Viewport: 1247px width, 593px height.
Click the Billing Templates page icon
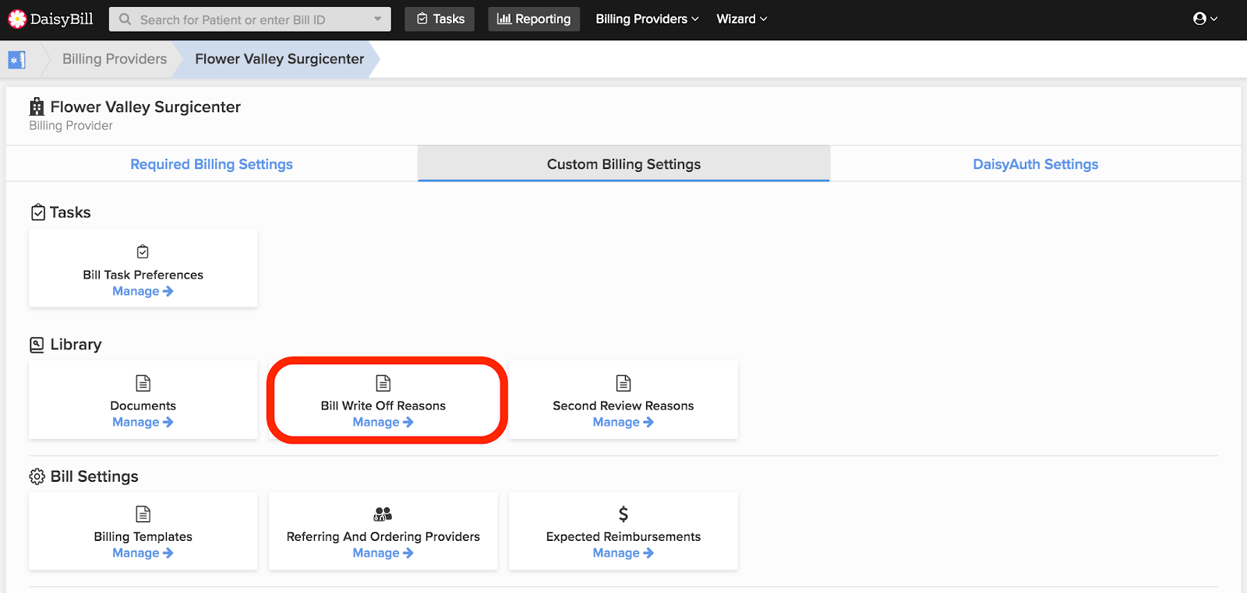pyautogui.click(x=143, y=514)
